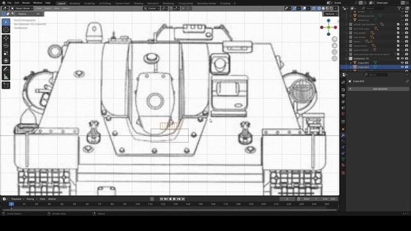The width and height of the screenshot is (411, 231).
Task: Jump to the timeline end frame
Action: tap(183, 199)
